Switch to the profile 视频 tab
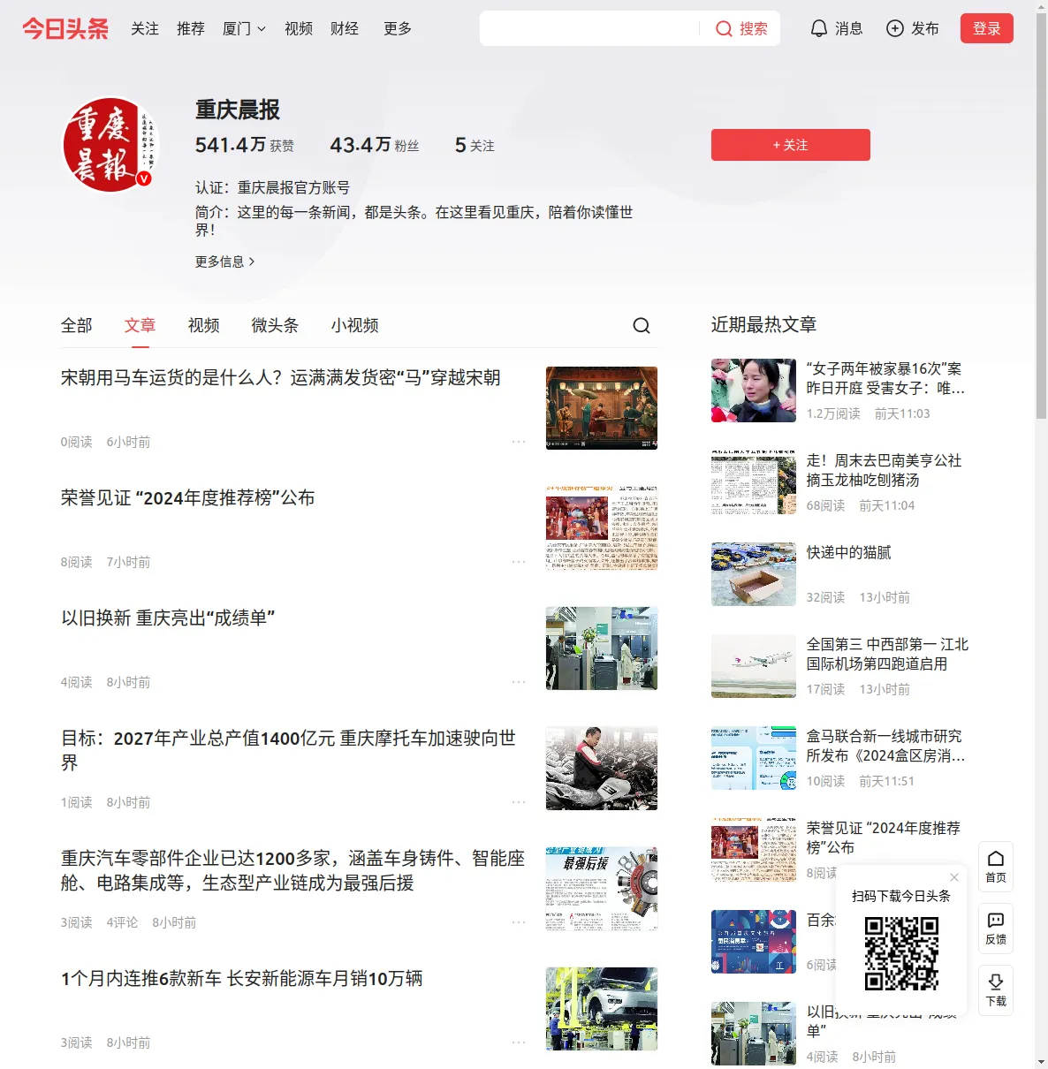Viewport: 1048px width, 1069px height. click(203, 326)
